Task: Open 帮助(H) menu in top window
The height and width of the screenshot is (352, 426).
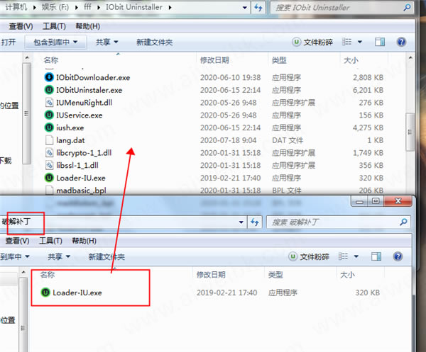Action: point(88,26)
